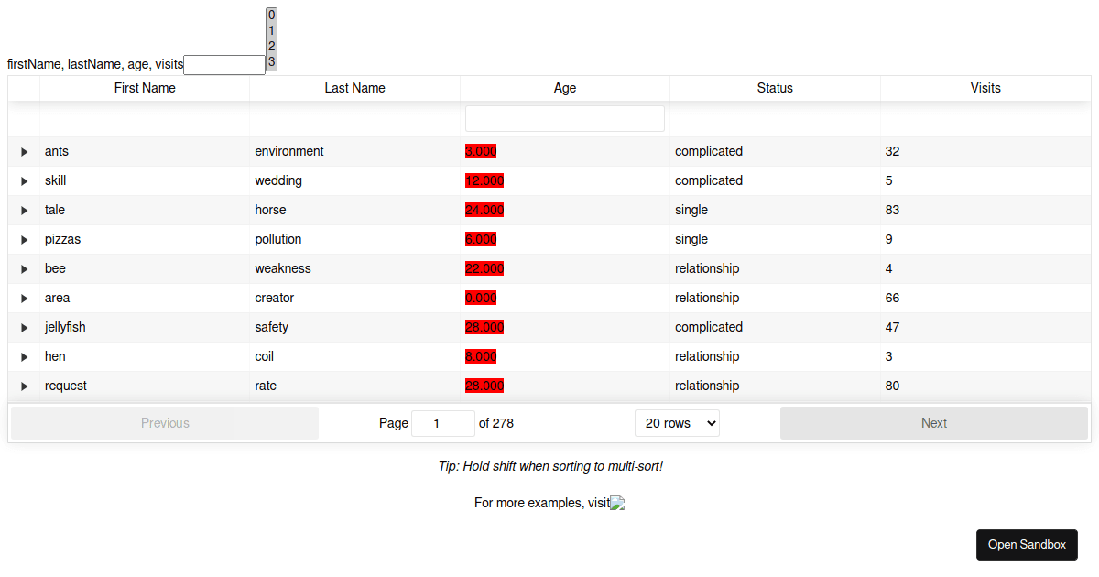The width and height of the screenshot is (1099, 577).
Task: Expand the ants environment row
Action: click(x=25, y=152)
